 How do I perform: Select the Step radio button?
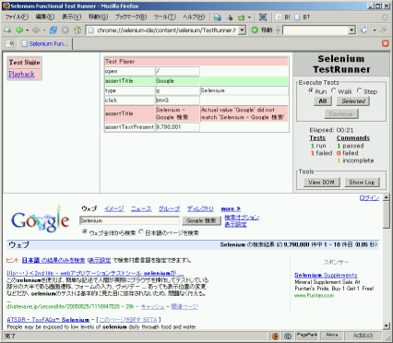pos(360,91)
